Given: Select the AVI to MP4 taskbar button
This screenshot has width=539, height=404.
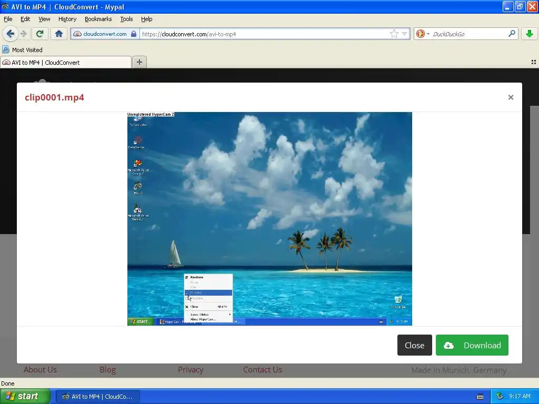Looking at the screenshot, I should click(x=97, y=397).
